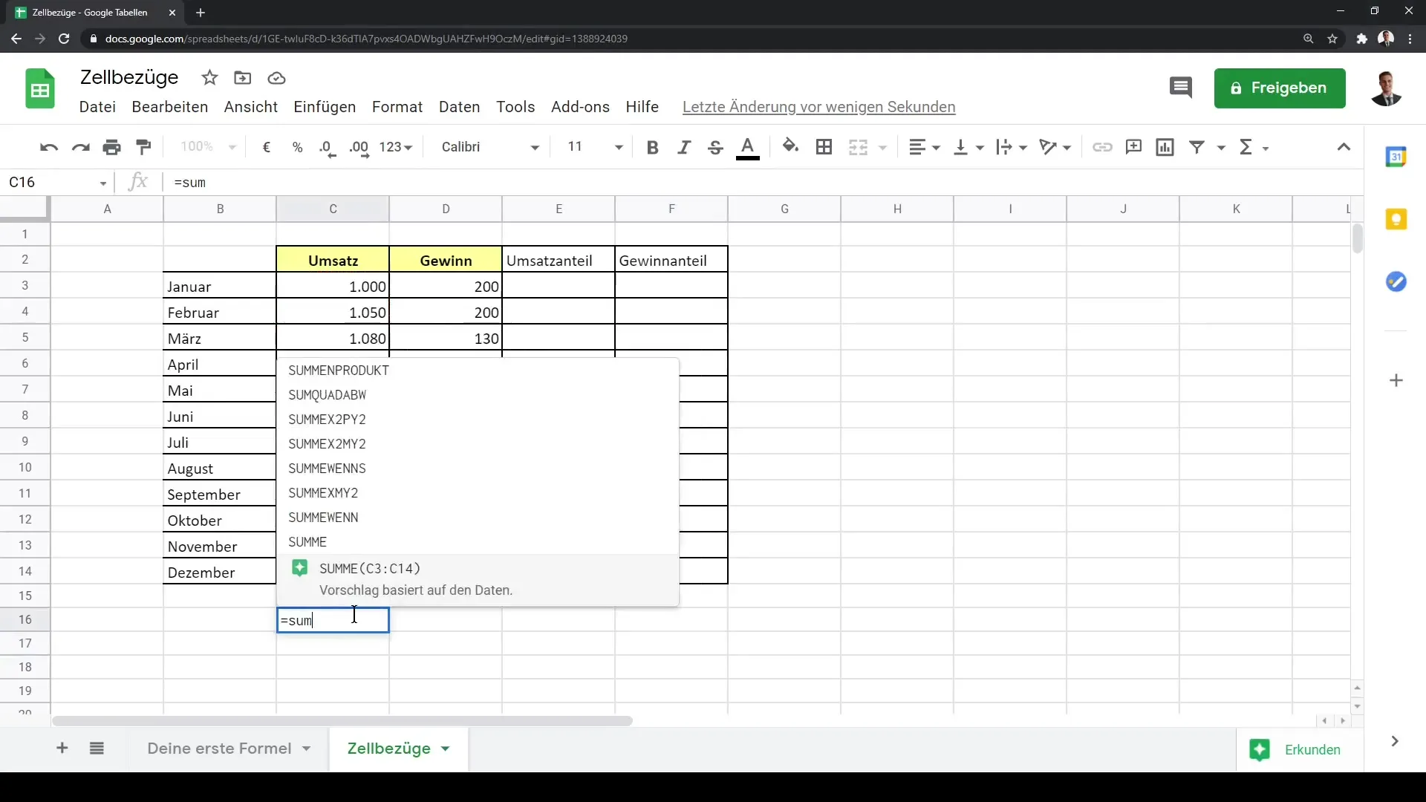Open the Zellbezüge tab dropdown arrow
Image resolution: width=1426 pixels, height=802 pixels.
(x=445, y=749)
